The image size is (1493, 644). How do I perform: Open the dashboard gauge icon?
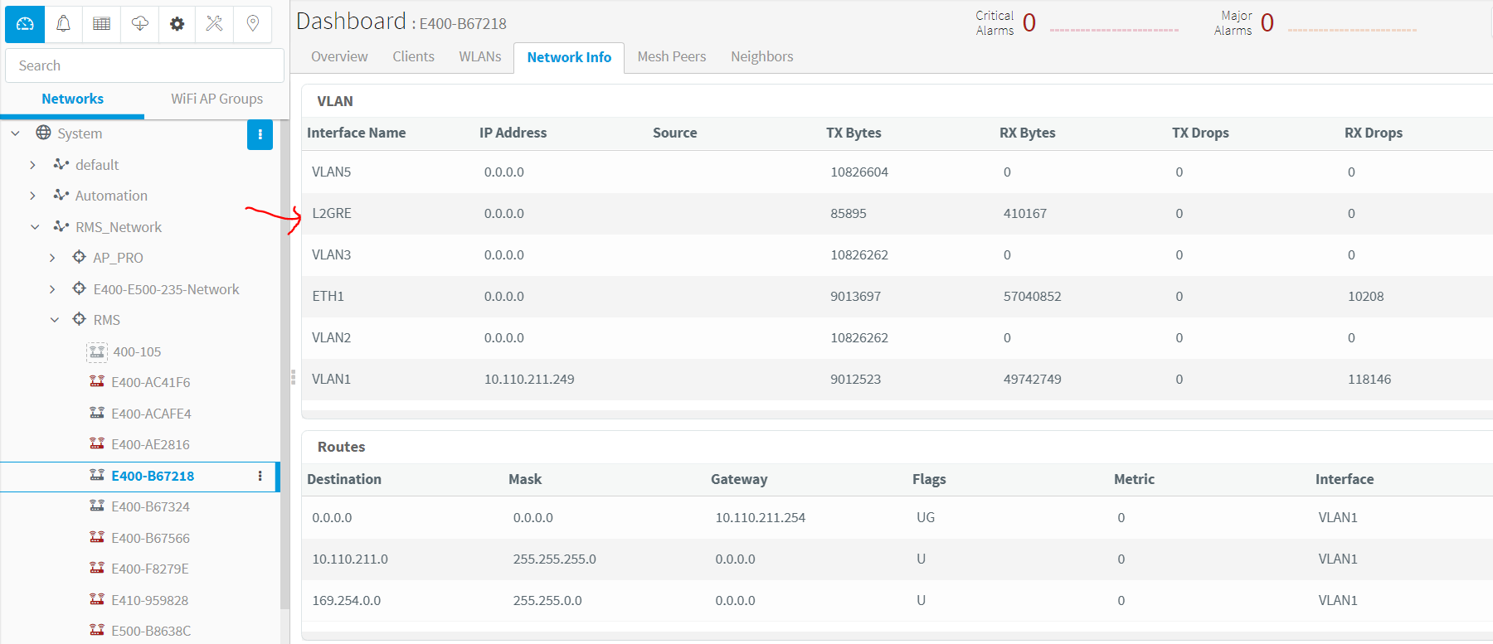[x=25, y=23]
